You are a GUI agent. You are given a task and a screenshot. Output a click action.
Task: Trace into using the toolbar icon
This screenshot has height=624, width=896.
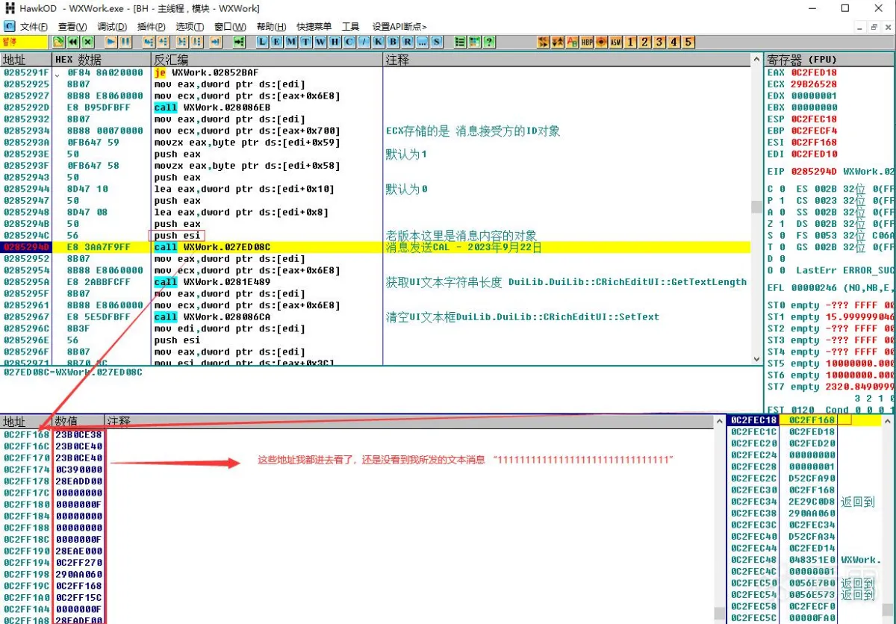point(182,42)
